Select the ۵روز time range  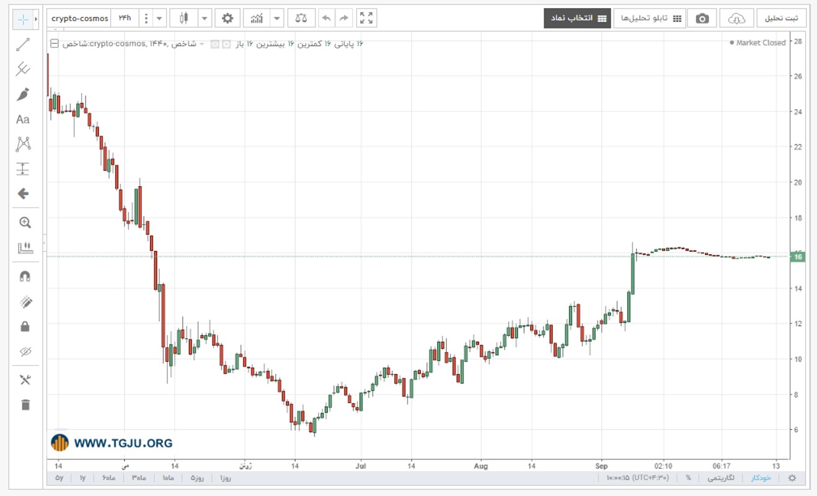(x=197, y=478)
